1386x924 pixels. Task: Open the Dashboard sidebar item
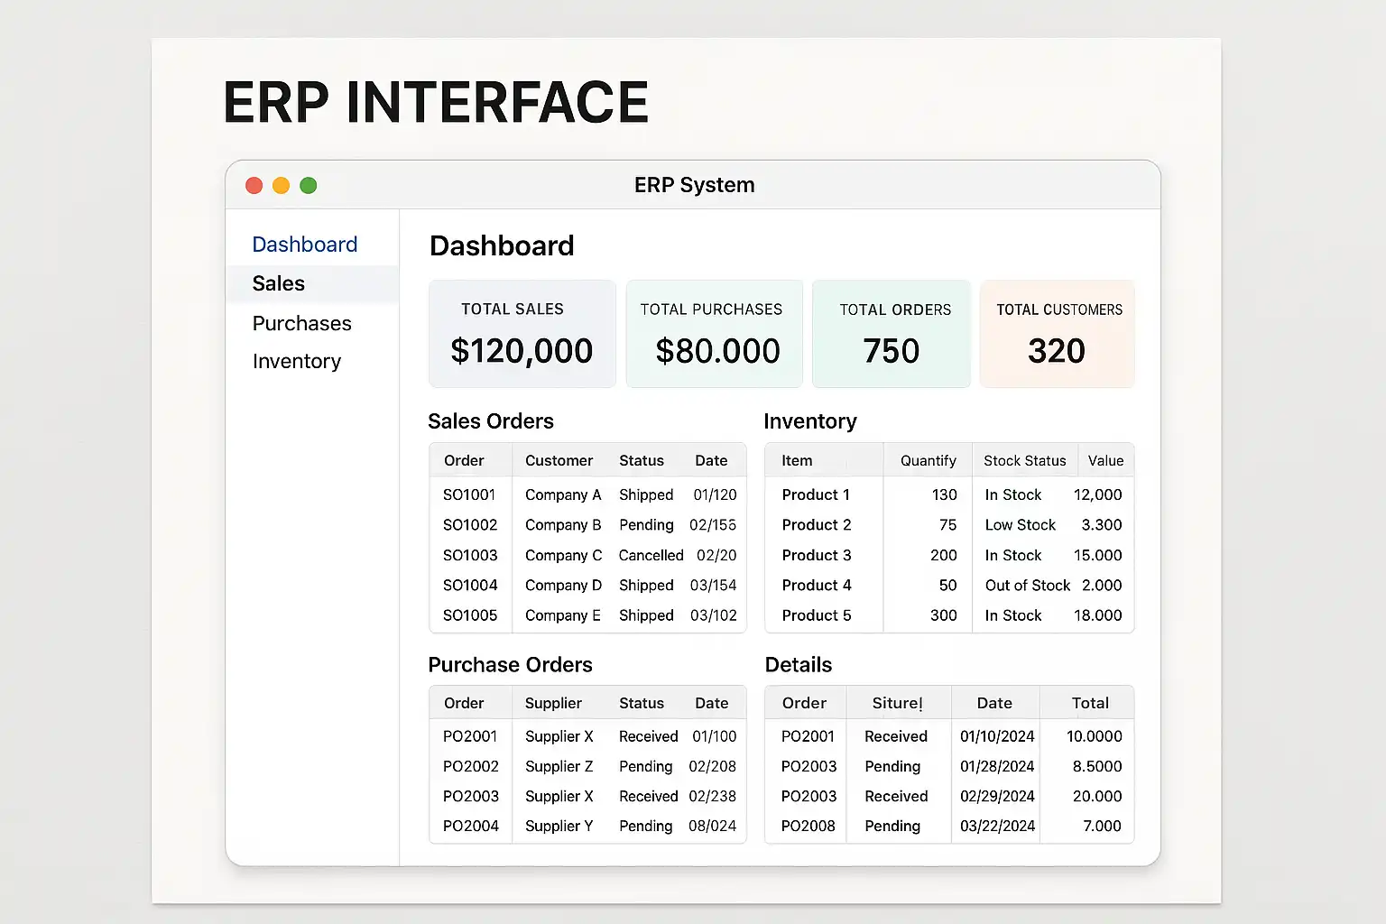[x=304, y=245]
